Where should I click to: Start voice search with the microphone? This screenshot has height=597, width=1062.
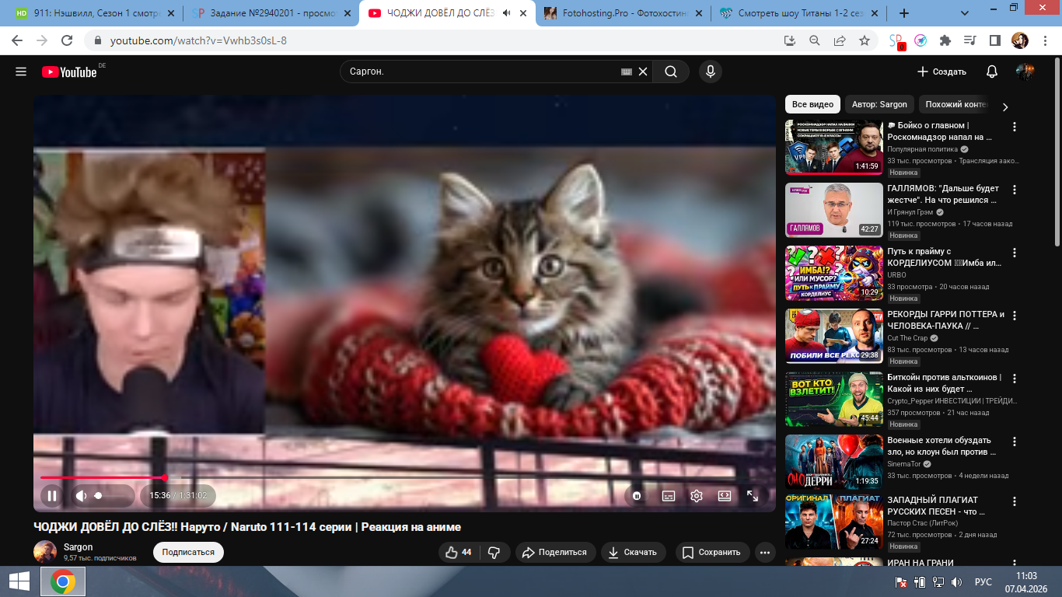710,72
